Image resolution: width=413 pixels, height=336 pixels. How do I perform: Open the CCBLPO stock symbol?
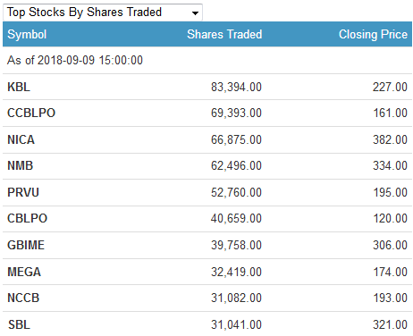pos(31,113)
